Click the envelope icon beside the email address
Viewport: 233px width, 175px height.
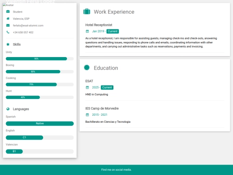pos(8,25)
